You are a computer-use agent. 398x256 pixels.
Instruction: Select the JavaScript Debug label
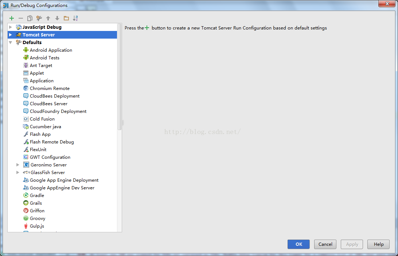point(42,27)
